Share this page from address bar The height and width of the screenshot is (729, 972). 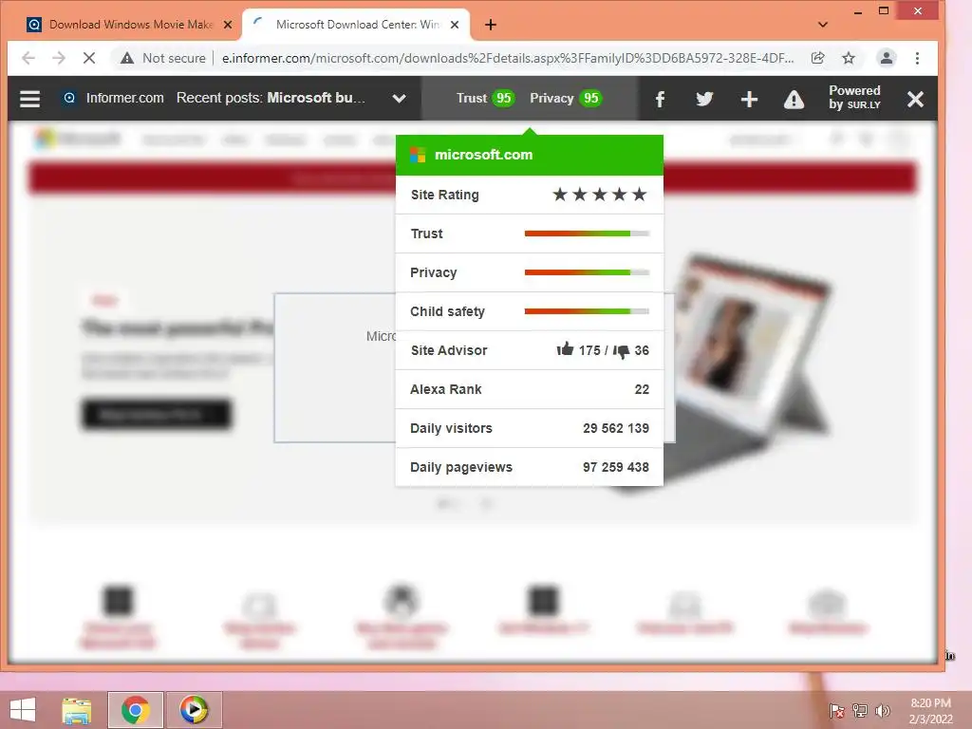pyautogui.click(x=817, y=58)
